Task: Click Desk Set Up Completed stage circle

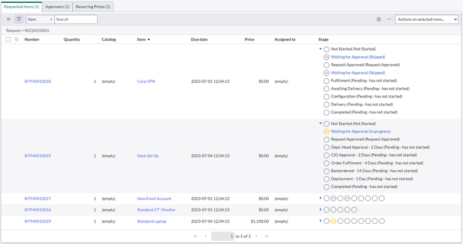Action: point(326,187)
